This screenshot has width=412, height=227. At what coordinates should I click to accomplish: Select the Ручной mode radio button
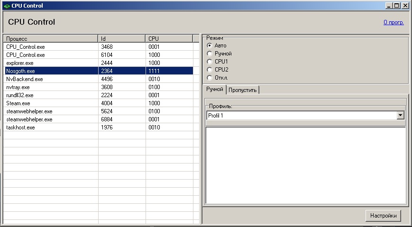[210, 54]
